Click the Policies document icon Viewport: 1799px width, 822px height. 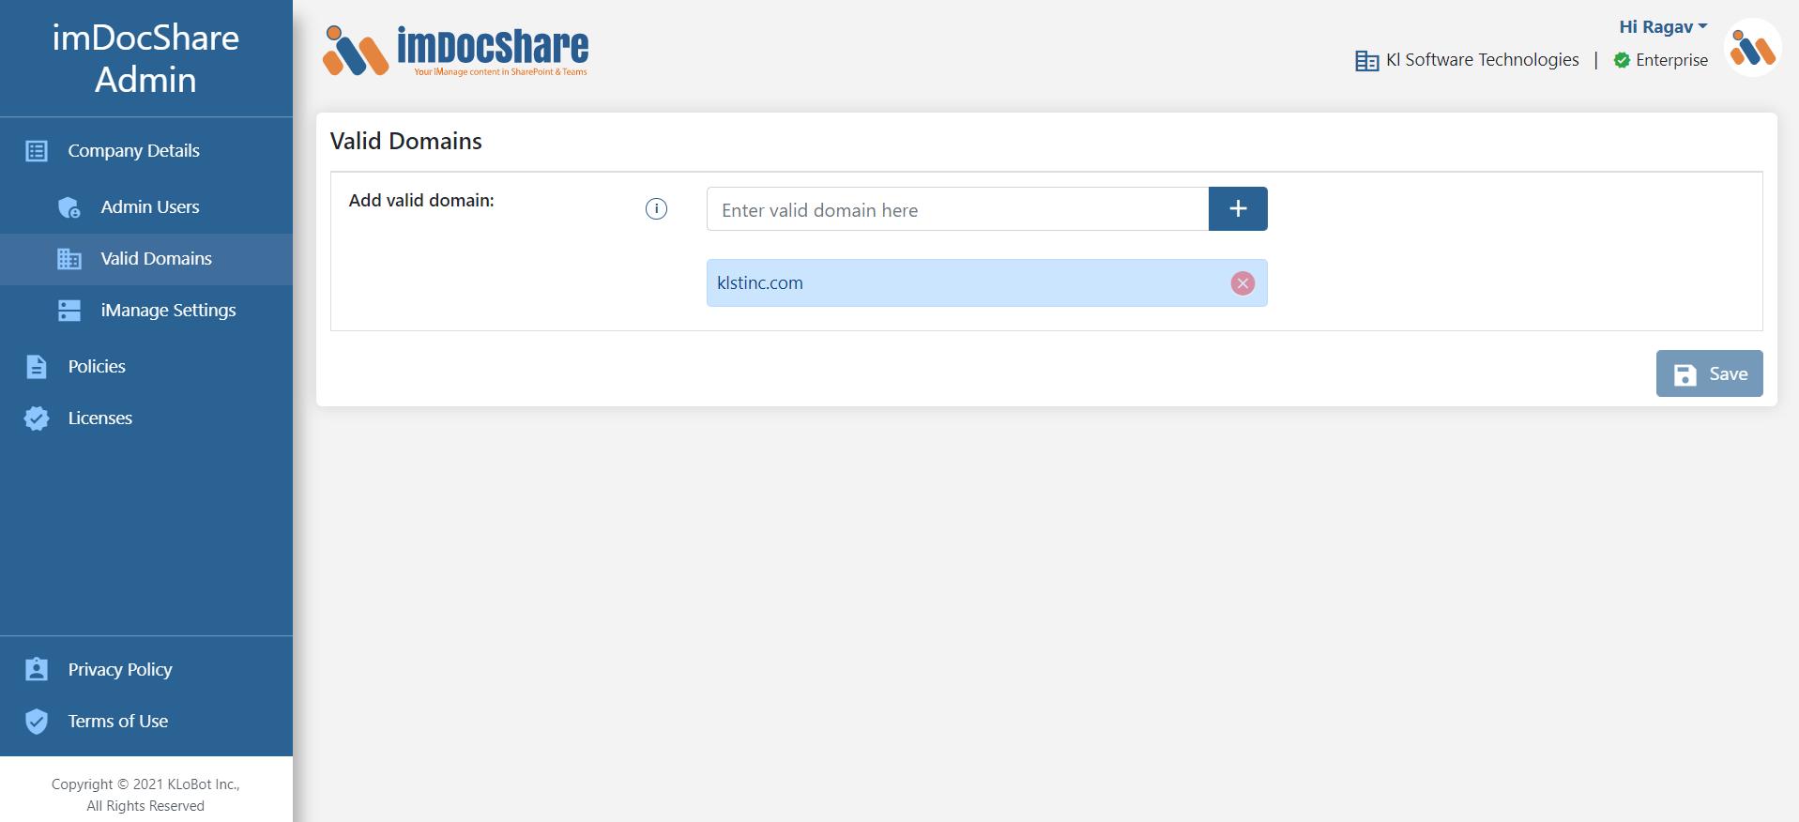pyautogui.click(x=37, y=367)
